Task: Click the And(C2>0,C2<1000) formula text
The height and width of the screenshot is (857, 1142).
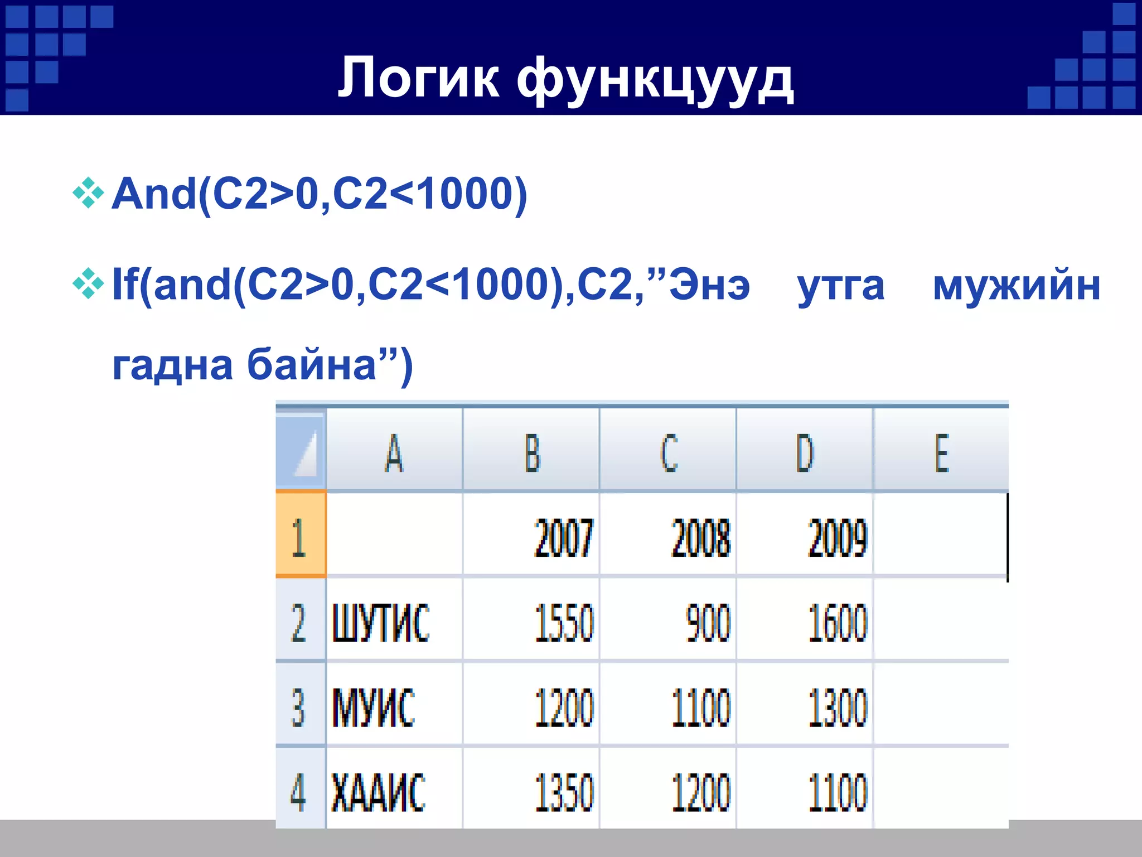Action: tap(320, 194)
